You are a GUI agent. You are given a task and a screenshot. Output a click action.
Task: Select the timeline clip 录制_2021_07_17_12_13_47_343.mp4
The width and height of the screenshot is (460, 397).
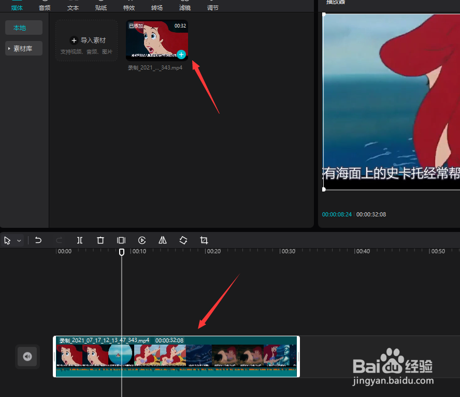pos(176,357)
